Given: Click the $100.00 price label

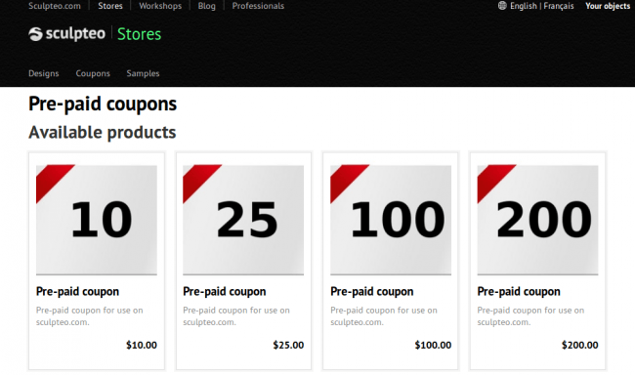Looking at the screenshot, I should pyautogui.click(x=433, y=345).
